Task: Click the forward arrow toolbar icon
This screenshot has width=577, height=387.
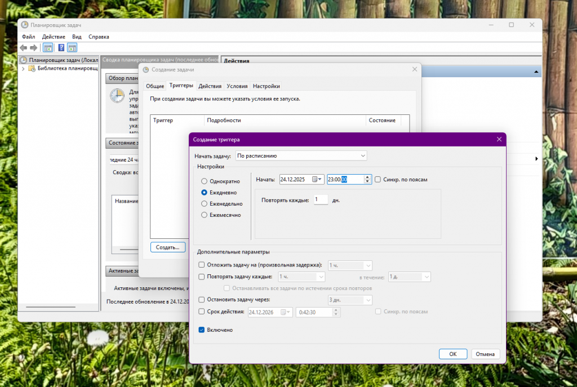Action: [x=34, y=48]
